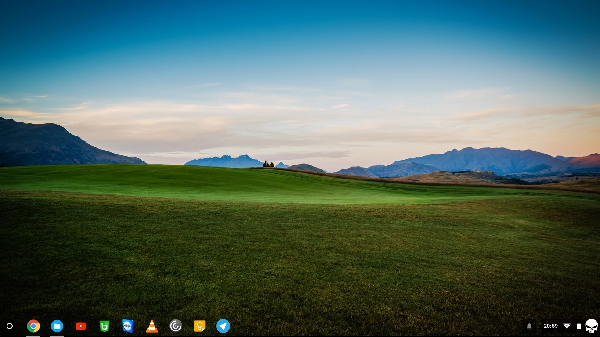Click the 20:59 clock in status tray
The height and width of the screenshot is (337, 600).
pos(550,326)
